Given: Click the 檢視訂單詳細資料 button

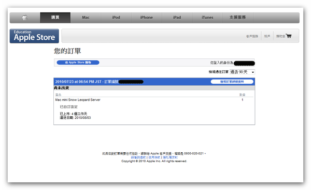Looking at the screenshot, I should [232, 82].
